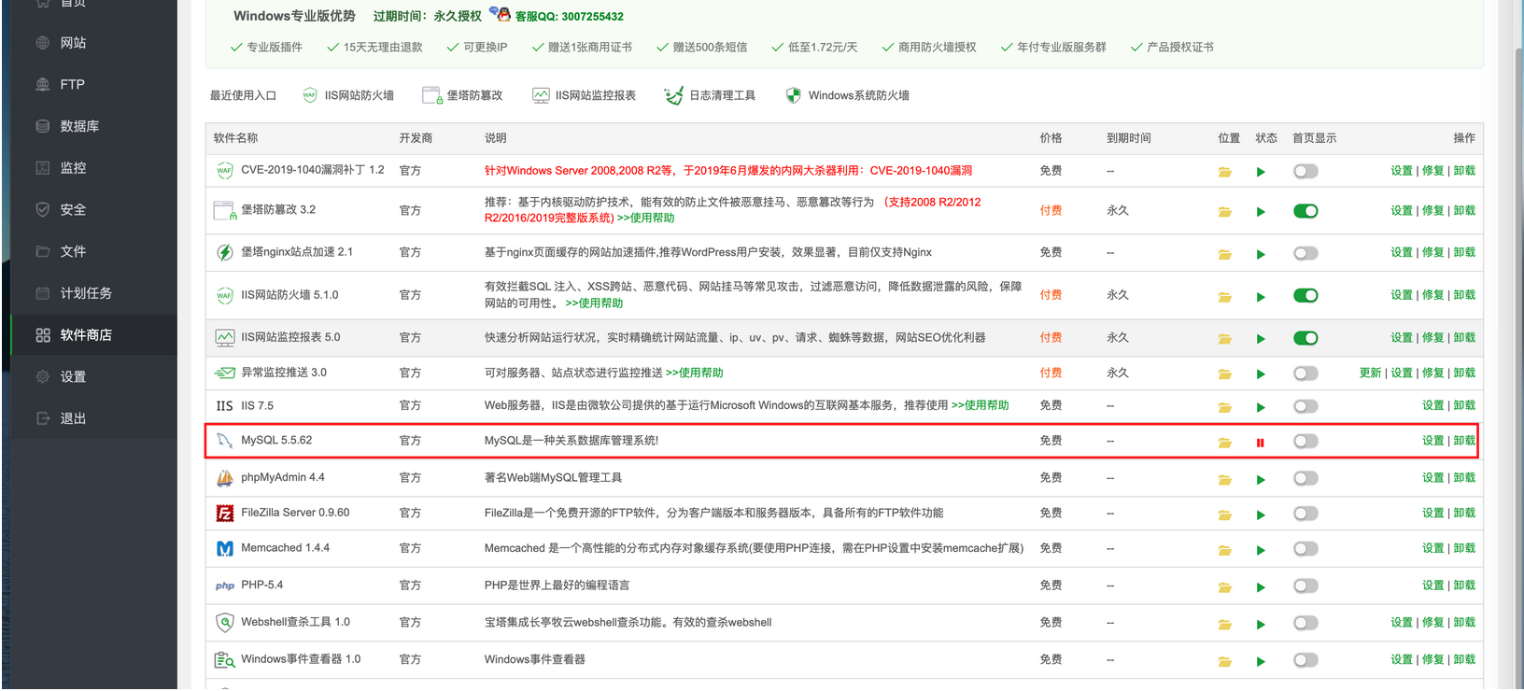Enable homepage display for phpMyAdmin 4.4

(1305, 478)
